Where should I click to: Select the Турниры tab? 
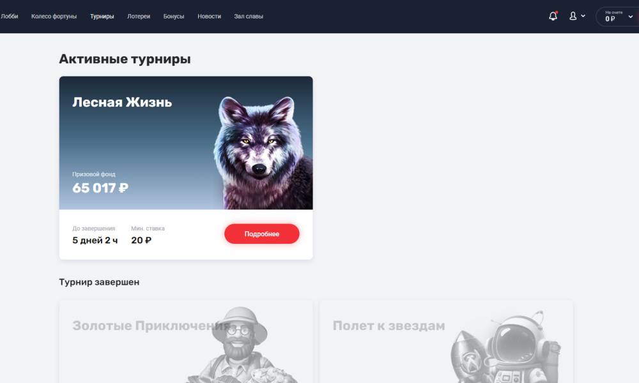pyautogui.click(x=102, y=17)
